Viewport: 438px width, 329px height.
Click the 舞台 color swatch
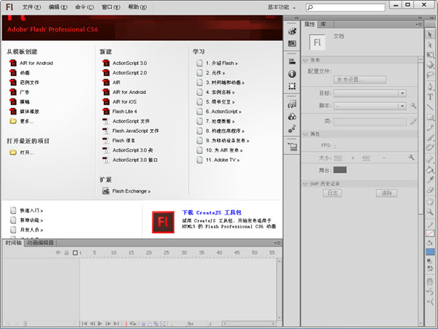point(340,169)
